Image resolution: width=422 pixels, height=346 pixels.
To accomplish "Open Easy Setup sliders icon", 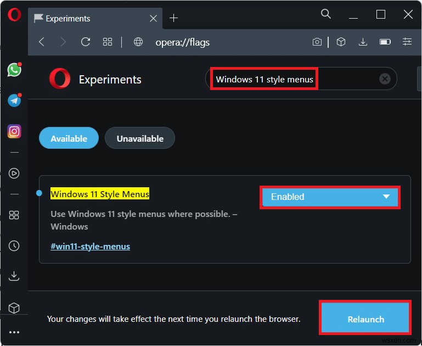I will click(x=407, y=42).
